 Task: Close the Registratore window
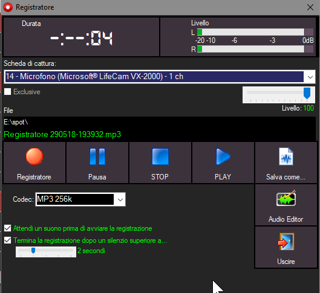tap(310, 7)
